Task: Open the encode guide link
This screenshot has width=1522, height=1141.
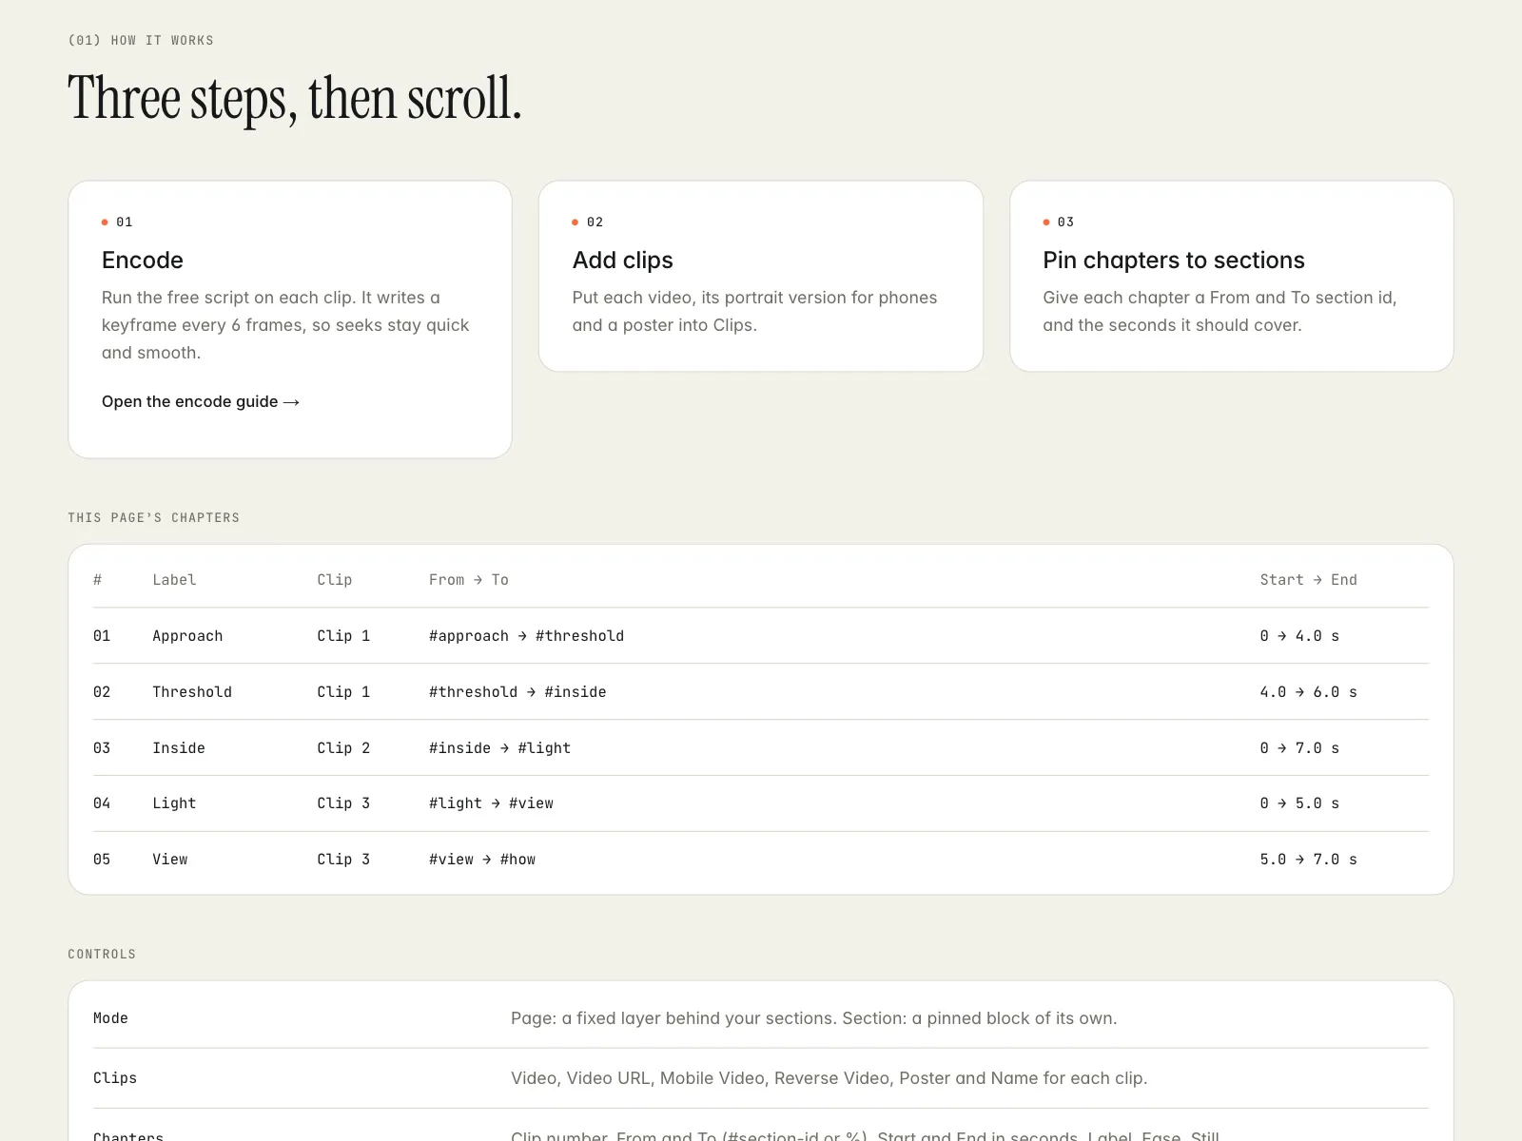Action: click(x=201, y=401)
